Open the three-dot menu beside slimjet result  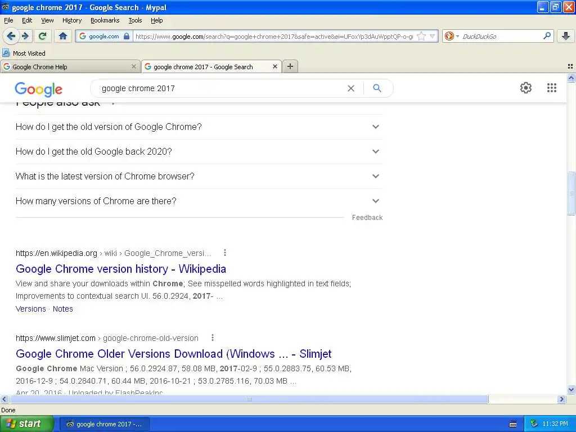(212, 337)
